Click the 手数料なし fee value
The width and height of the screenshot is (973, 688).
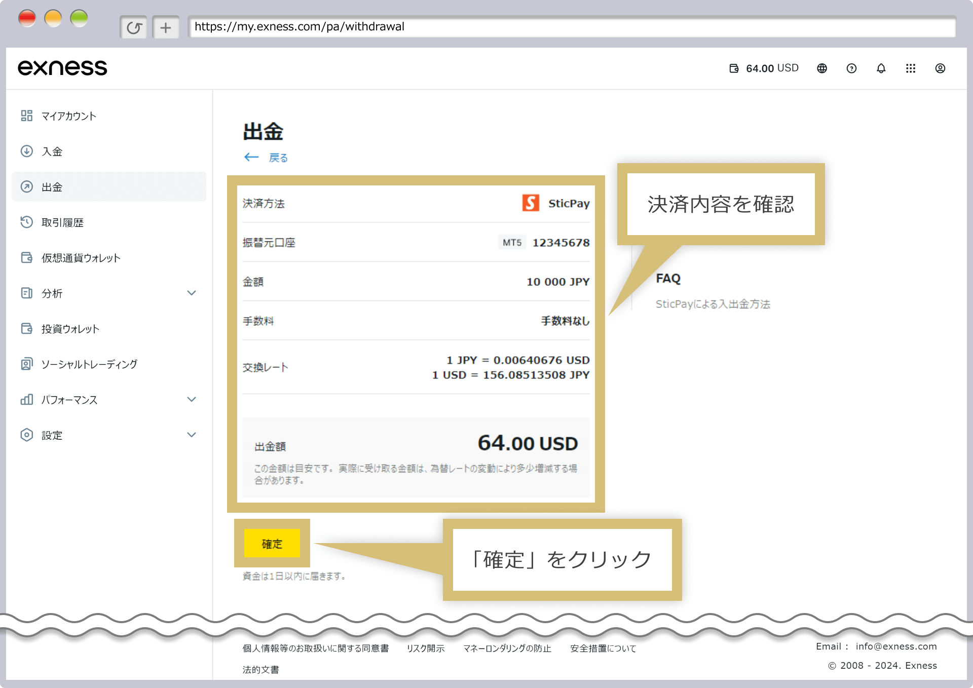565,321
